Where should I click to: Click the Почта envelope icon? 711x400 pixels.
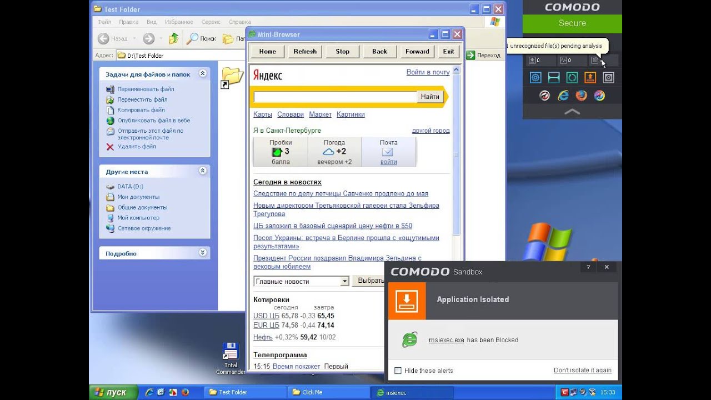[x=388, y=152]
